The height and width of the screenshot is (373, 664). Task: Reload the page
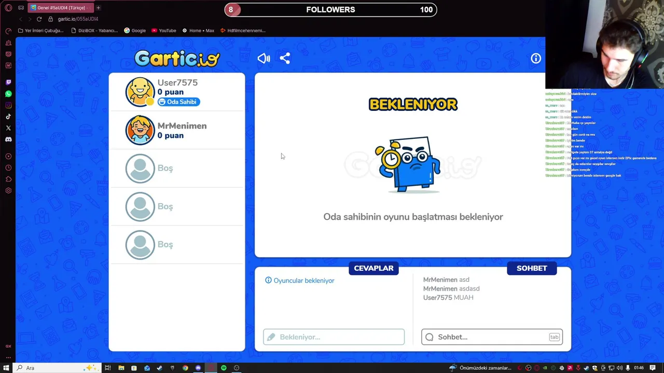39,19
